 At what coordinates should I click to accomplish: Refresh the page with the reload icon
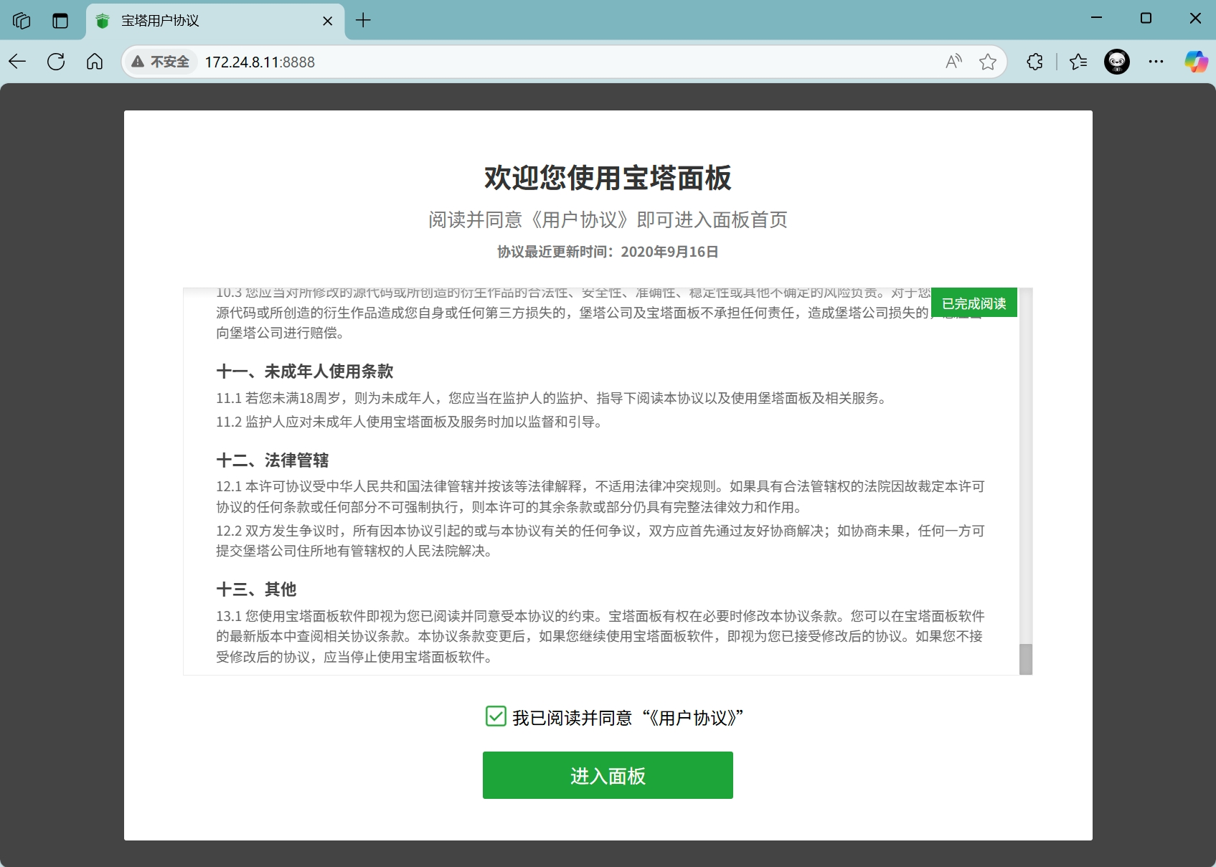click(x=56, y=62)
